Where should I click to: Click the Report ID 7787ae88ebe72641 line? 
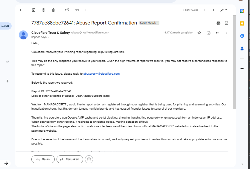tap(51, 91)
